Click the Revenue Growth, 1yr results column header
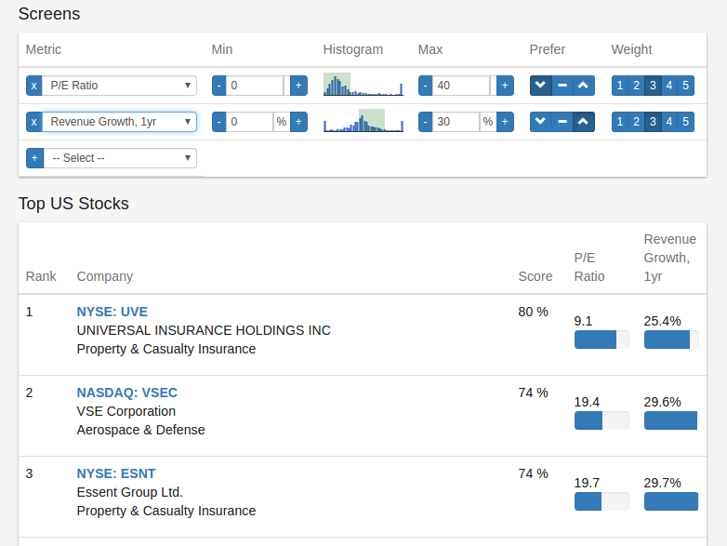This screenshot has width=727, height=546. click(670, 258)
